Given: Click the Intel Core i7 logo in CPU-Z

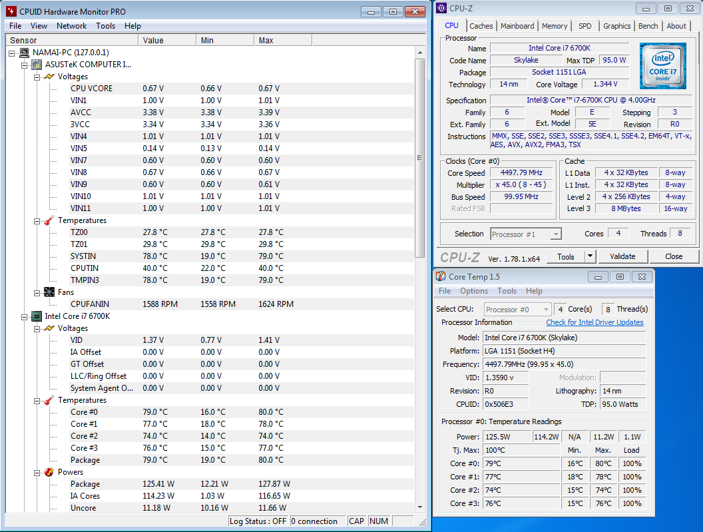Looking at the screenshot, I should pyautogui.click(x=662, y=65).
